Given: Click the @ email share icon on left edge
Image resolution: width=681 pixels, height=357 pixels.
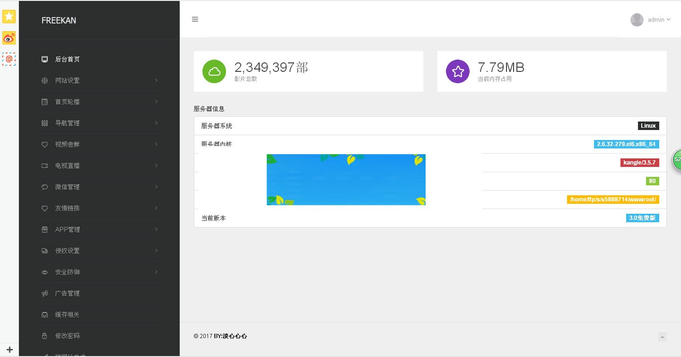Looking at the screenshot, I should [x=9, y=59].
